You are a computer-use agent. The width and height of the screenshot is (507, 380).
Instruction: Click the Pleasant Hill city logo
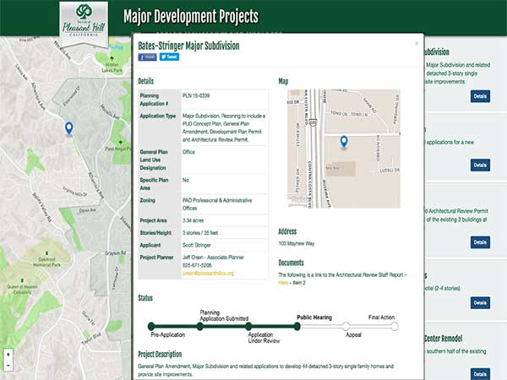(x=84, y=19)
